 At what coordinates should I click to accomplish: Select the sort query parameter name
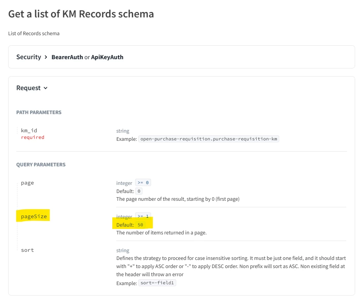point(27,250)
